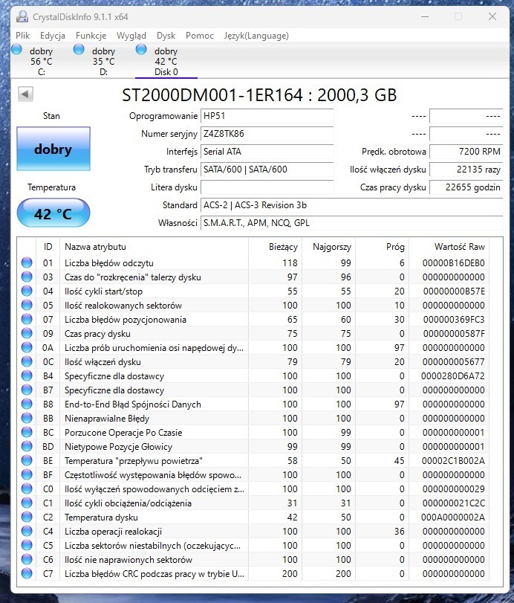
Task: Click the 'dobry' health status button
Action: pyautogui.click(x=53, y=149)
